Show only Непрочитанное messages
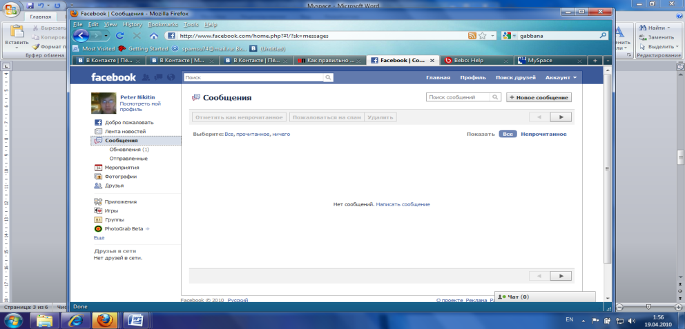685x329 pixels. pos(543,134)
